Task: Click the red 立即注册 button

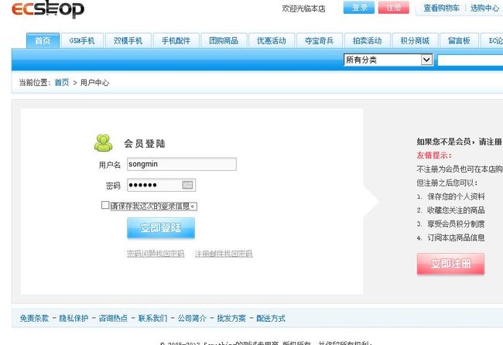Action: pos(450,264)
